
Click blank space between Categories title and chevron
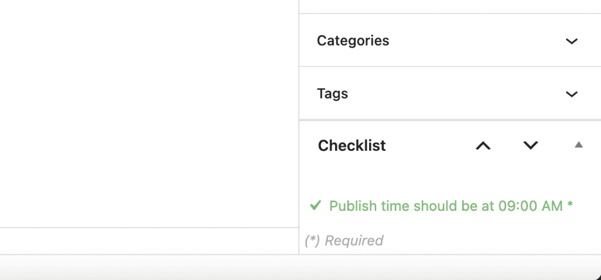tap(475, 41)
